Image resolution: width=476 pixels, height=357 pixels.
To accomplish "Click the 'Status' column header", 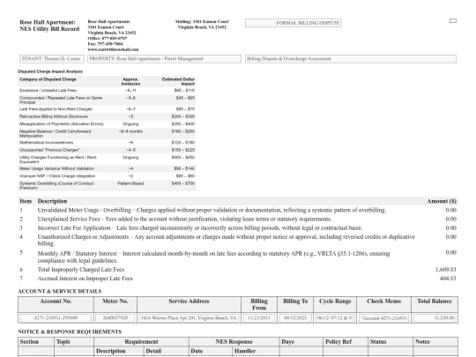I will (378, 341).
